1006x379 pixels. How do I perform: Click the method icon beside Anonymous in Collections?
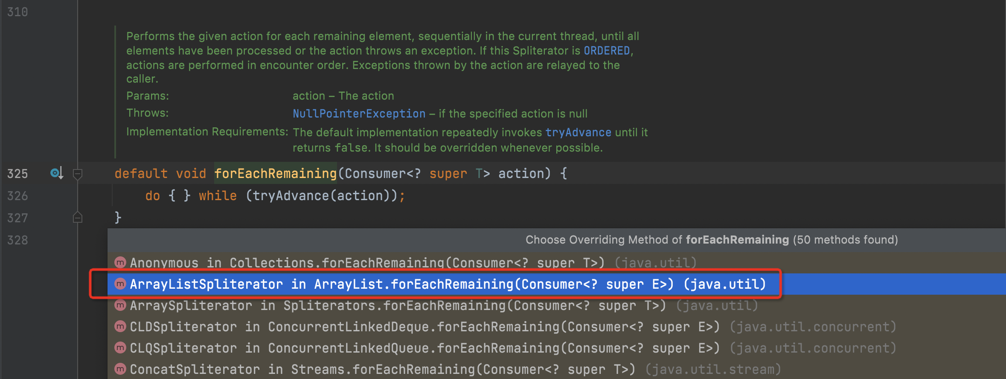[x=120, y=262]
